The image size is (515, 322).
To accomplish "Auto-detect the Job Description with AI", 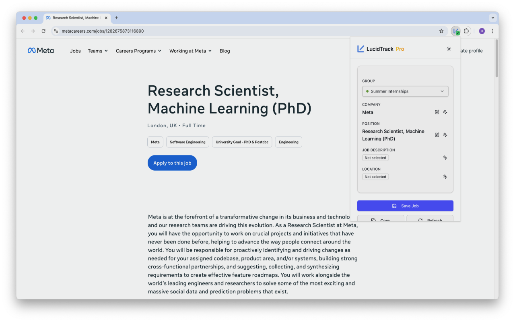I will 445,157.
